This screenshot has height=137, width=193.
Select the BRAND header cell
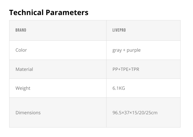pos(21,30)
